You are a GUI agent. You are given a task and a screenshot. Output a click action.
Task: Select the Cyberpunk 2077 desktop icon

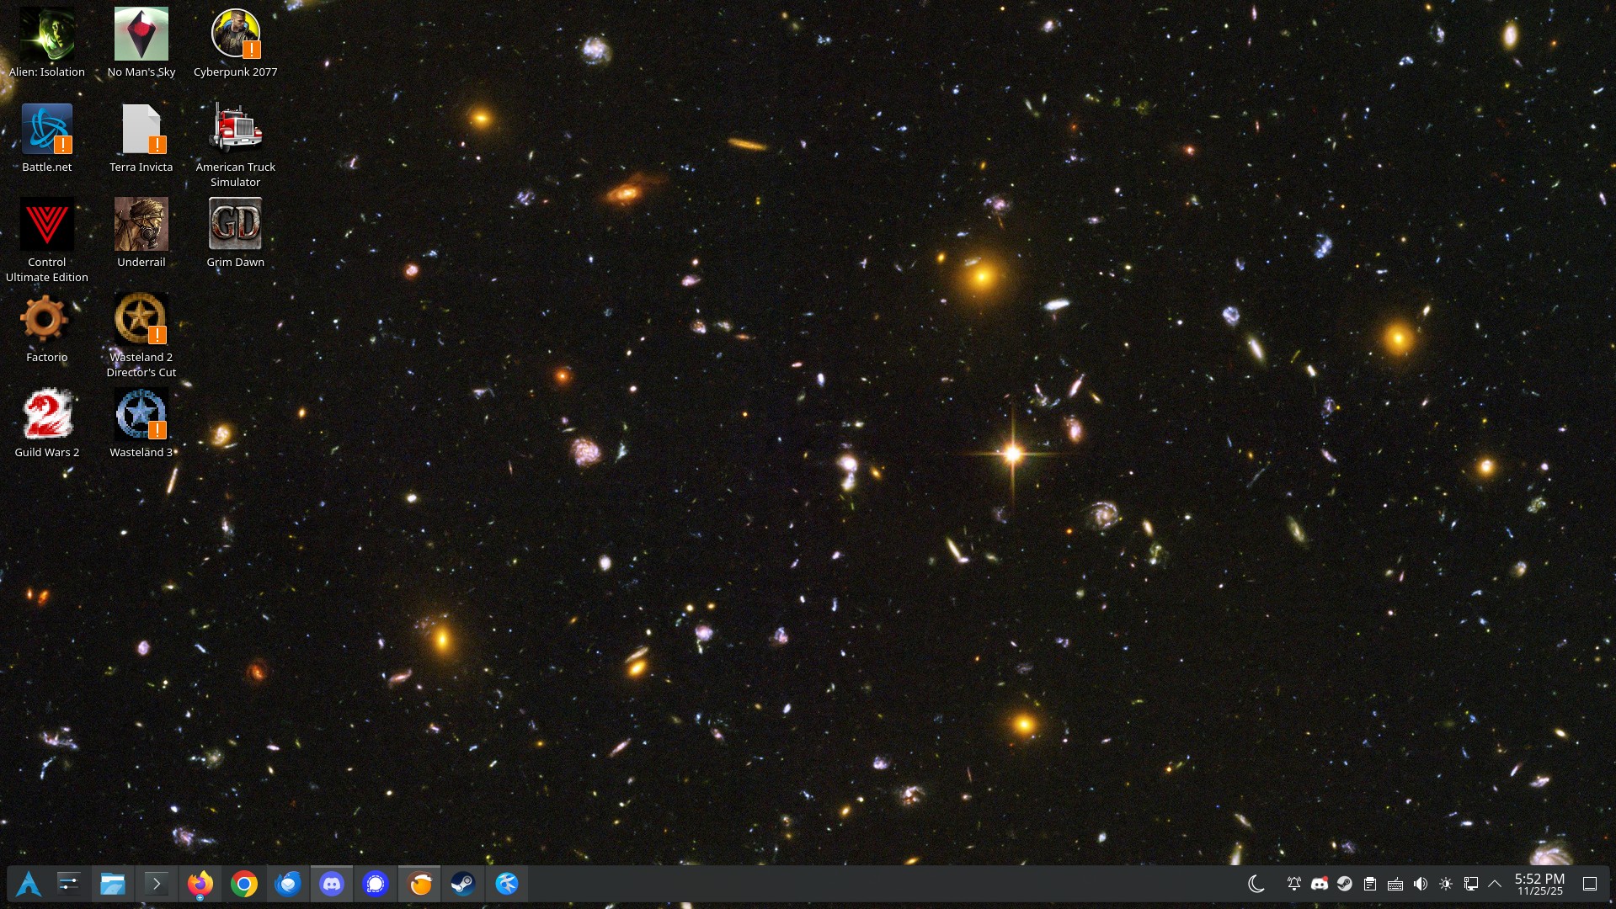[x=236, y=43]
